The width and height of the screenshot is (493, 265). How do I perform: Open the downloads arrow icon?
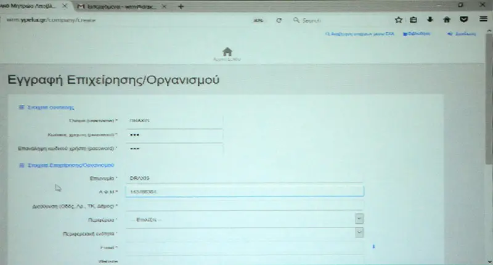click(430, 20)
